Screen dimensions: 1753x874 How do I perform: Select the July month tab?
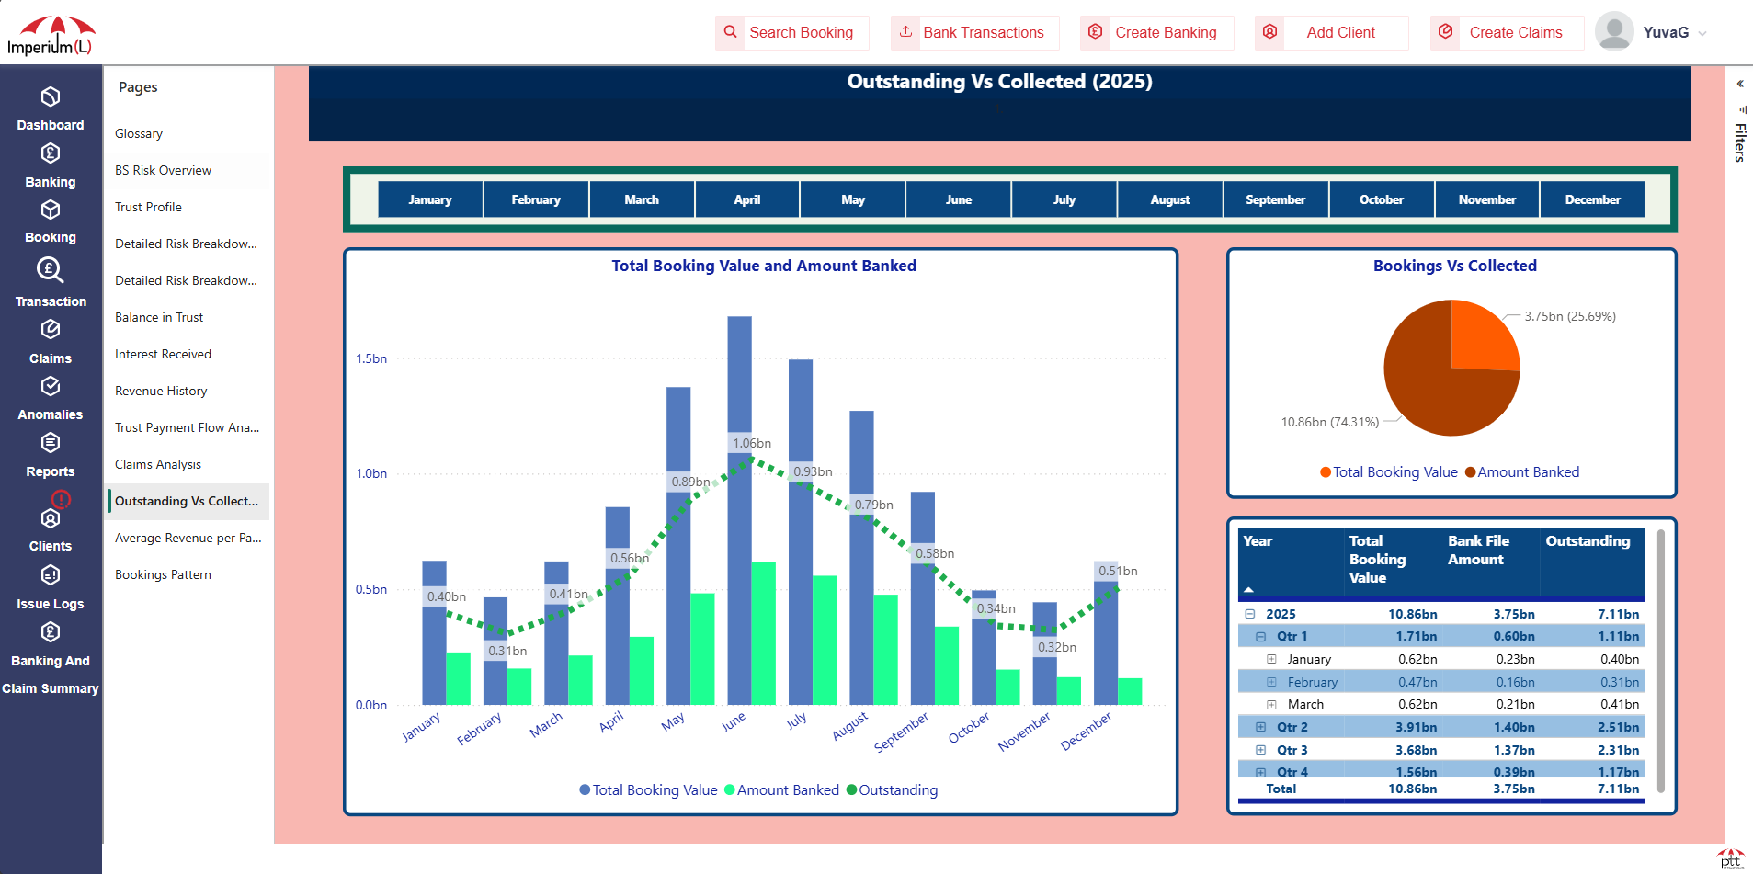1064,199
